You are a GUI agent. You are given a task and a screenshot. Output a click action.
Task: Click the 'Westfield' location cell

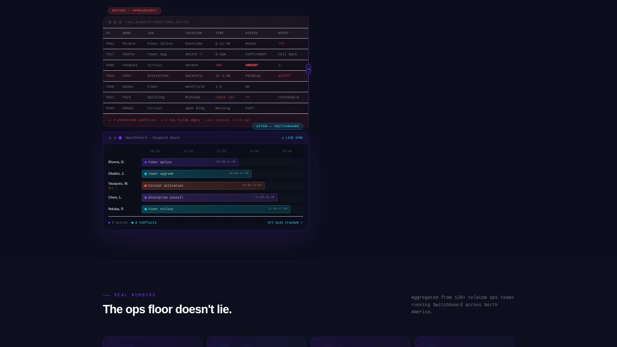195,87
